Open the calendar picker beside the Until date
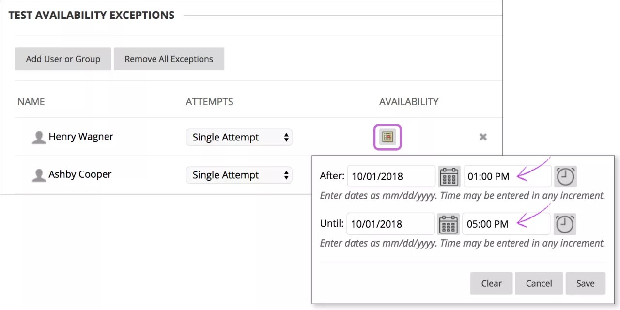This screenshot has width=620, height=310. [448, 224]
